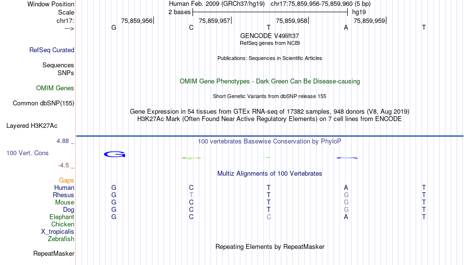Click the GENCODE V49lift37 track title
464x265 pixels.
coord(270,36)
